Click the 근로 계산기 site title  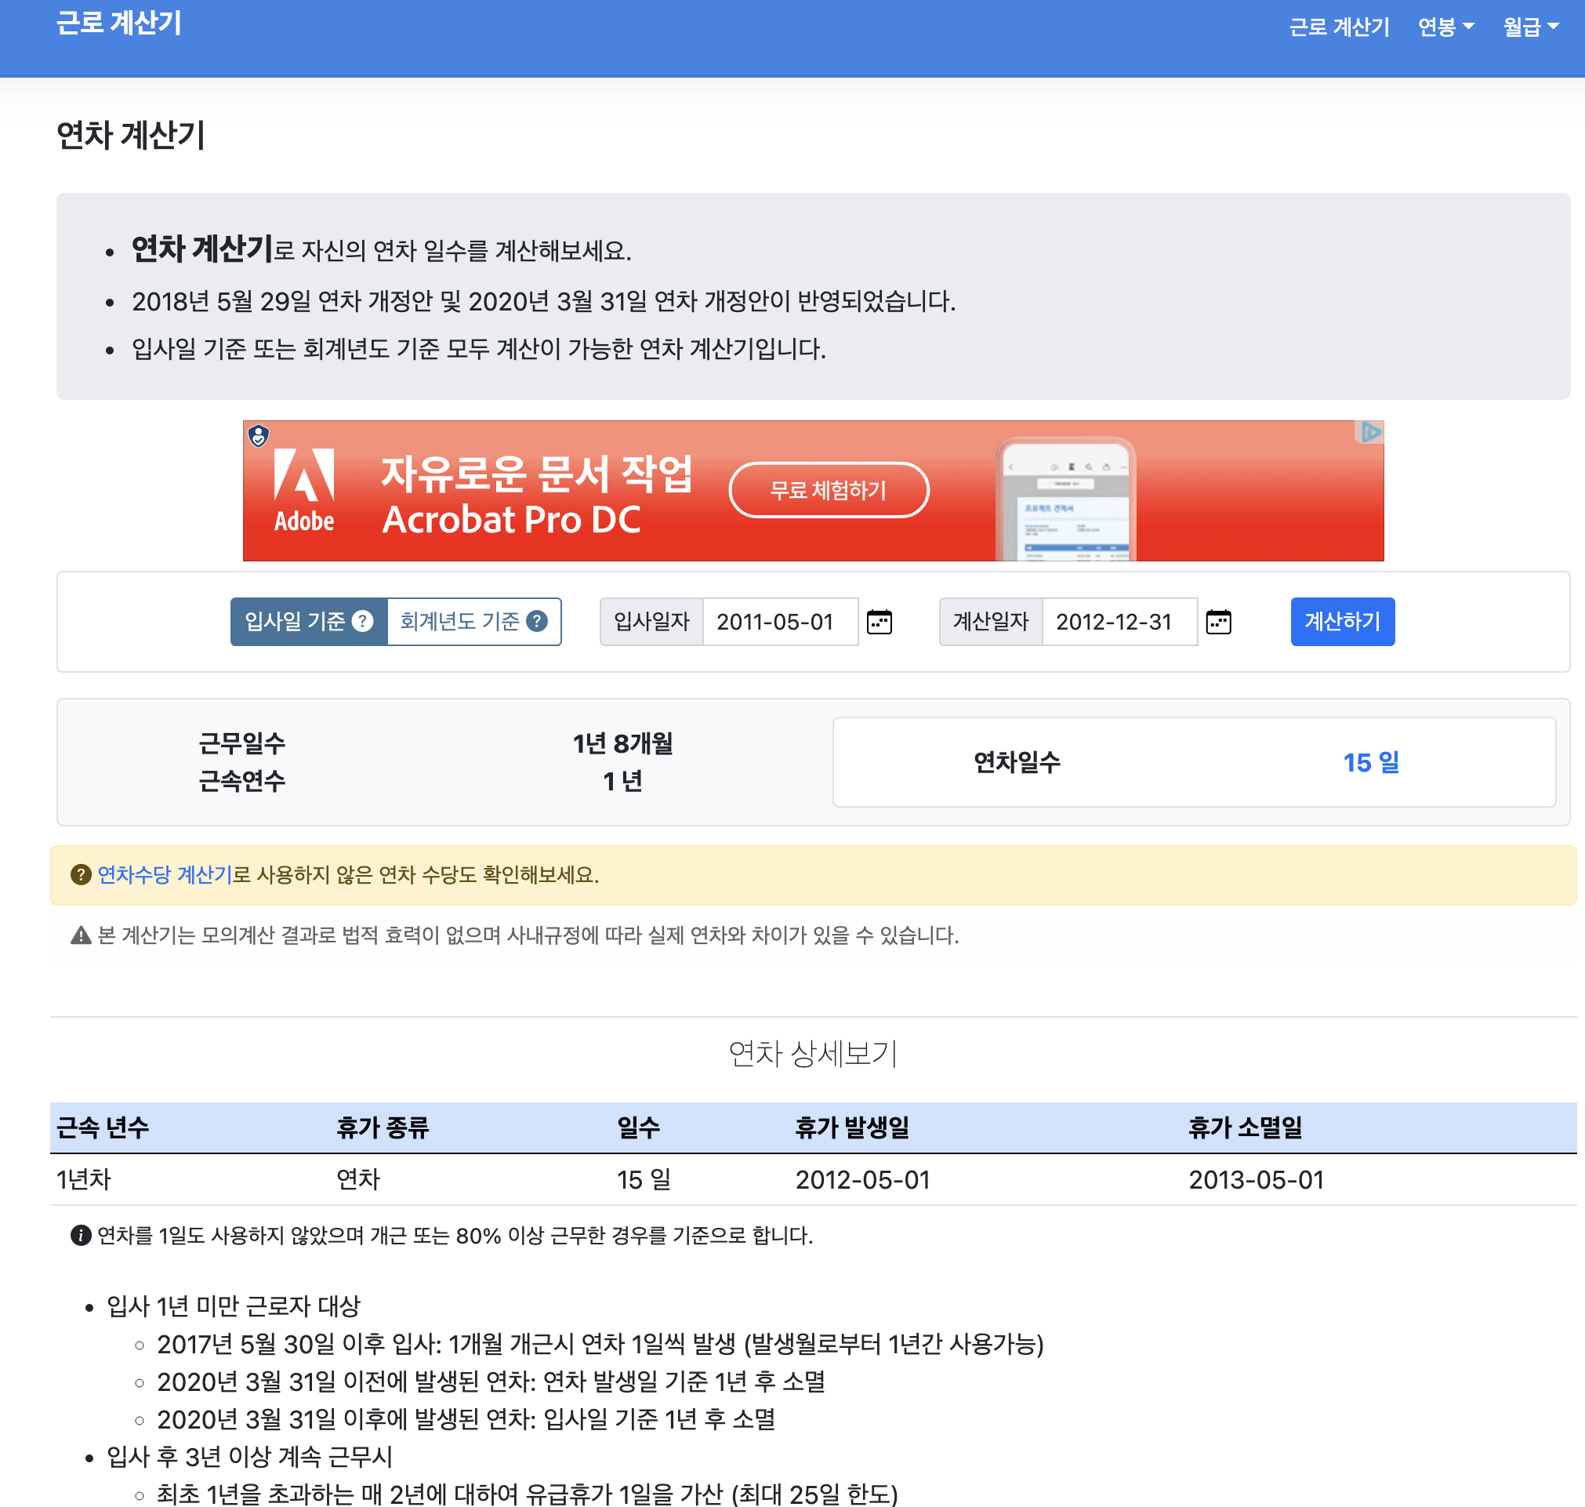[119, 23]
